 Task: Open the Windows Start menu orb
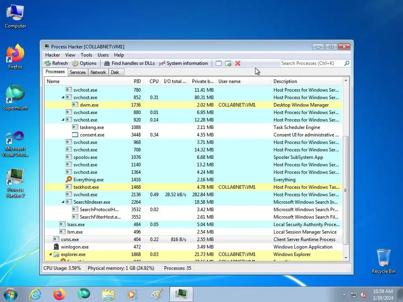(x=11, y=294)
